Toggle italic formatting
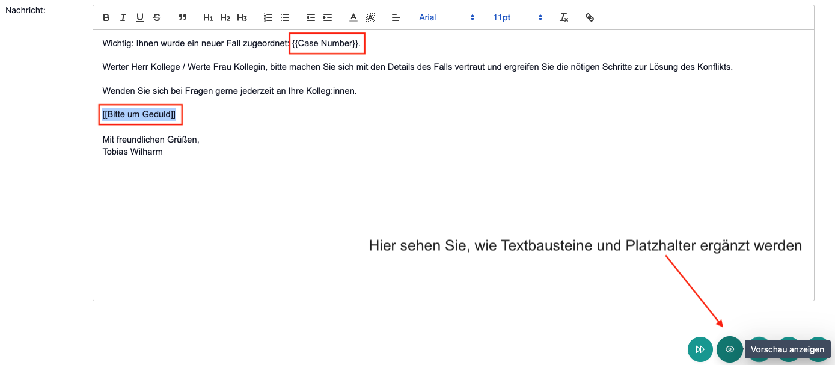The width and height of the screenshot is (835, 365). click(123, 17)
